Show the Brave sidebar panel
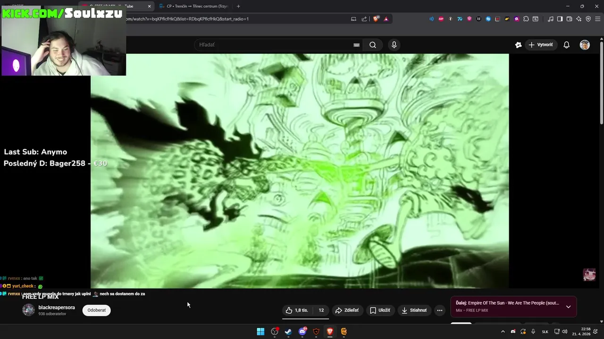 click(x=560, y=19)
